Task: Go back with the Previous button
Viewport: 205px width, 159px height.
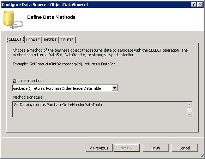Action: (x=99, y=148)
